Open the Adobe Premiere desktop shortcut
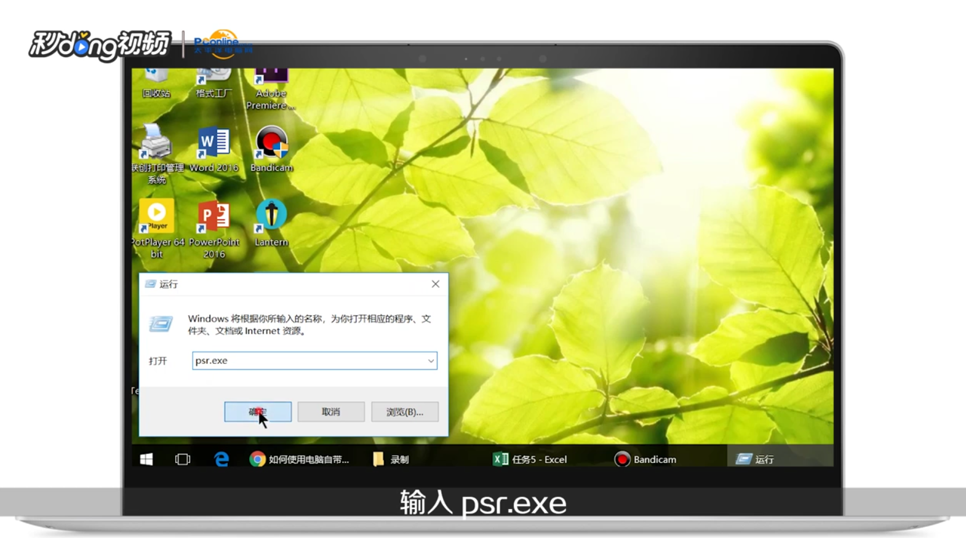 (271, 89)
